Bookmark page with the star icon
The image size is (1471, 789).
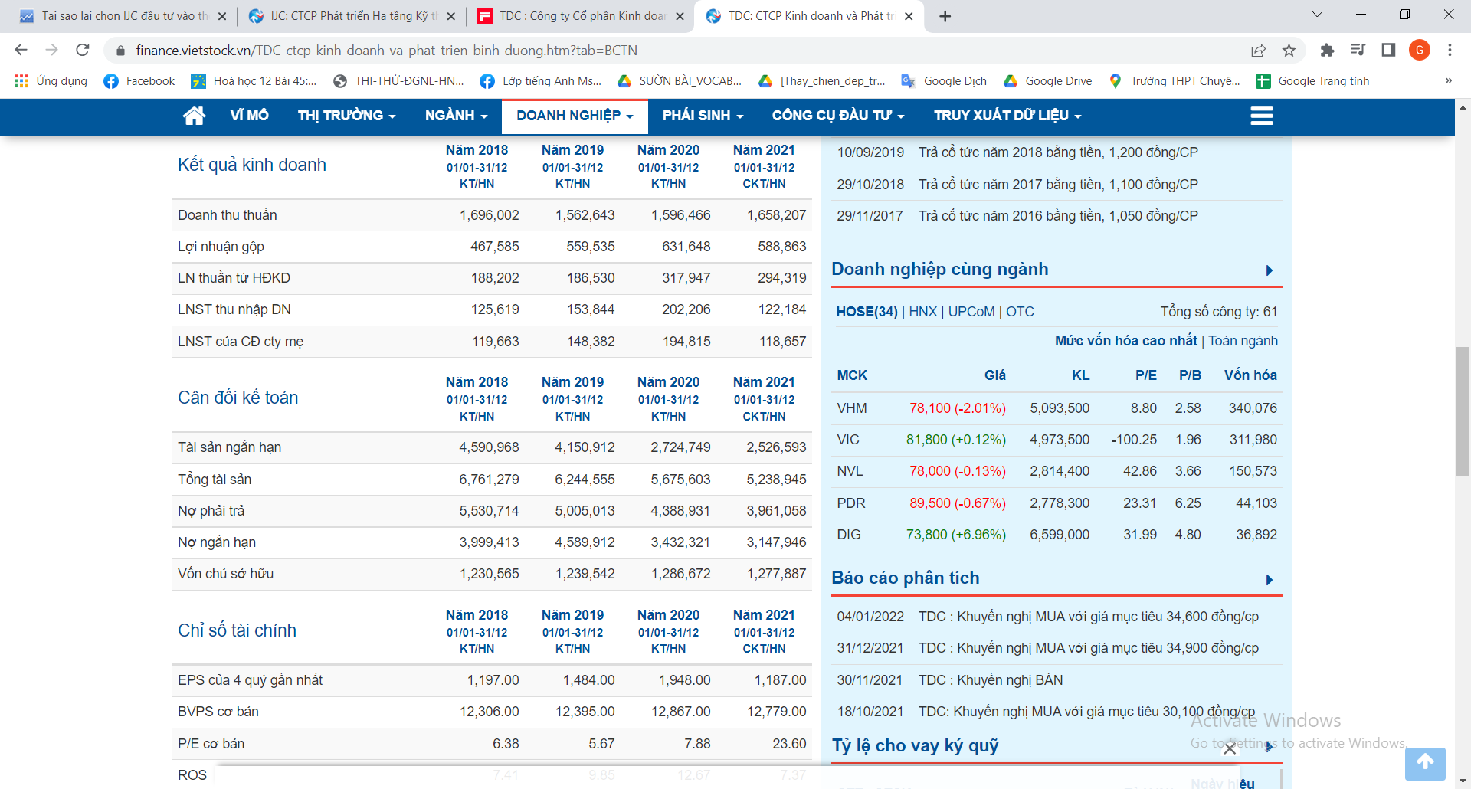pos(1289,50)
